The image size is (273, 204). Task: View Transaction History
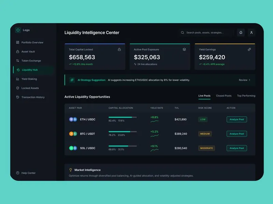33,97
